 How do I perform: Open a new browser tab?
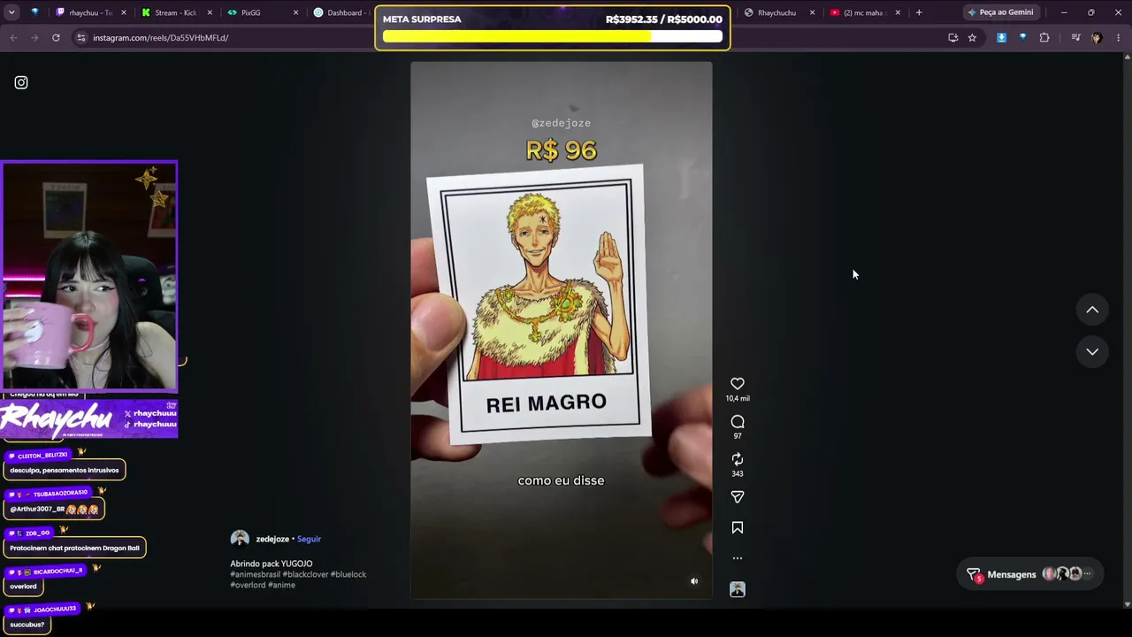coord(919,12)
